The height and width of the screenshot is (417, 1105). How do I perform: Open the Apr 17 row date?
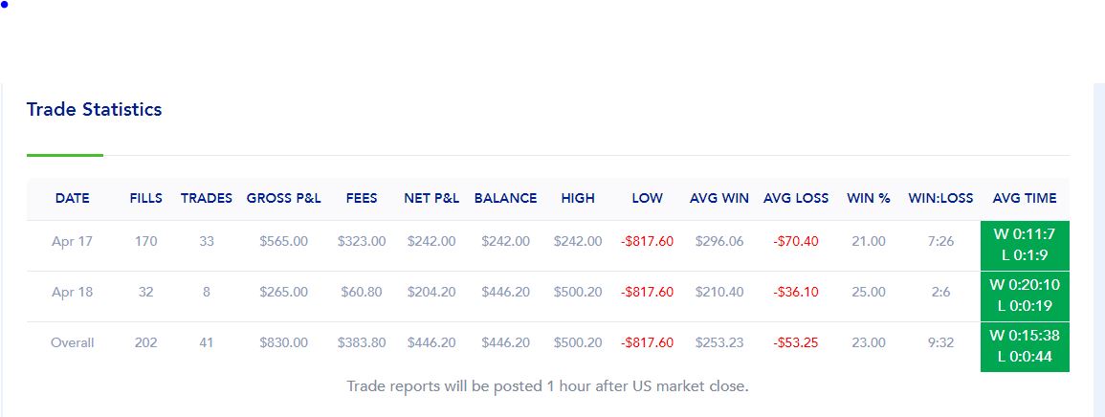(72, 242)
